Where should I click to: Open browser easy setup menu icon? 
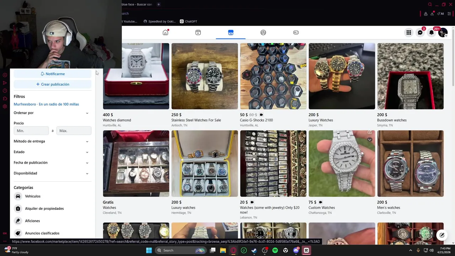tap(449, 14)
